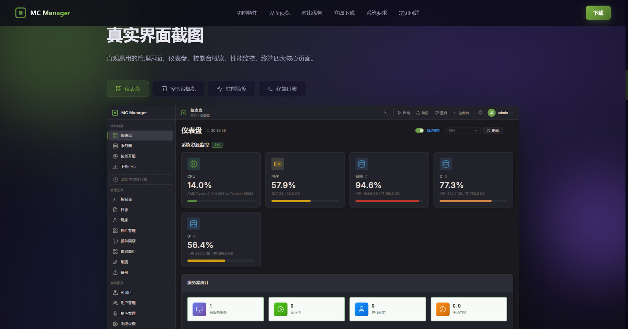
Task: Collapse the 管理工具 sidebar section
Action: 170,190
